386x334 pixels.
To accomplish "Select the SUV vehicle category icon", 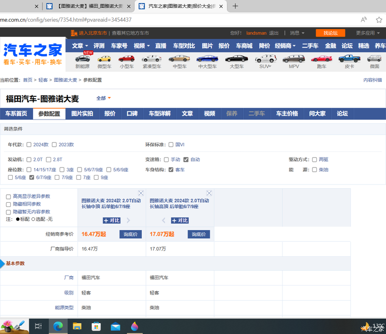I will pos(265,59).
